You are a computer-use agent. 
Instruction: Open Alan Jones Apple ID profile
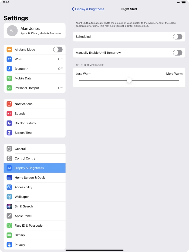coord(35,31)
